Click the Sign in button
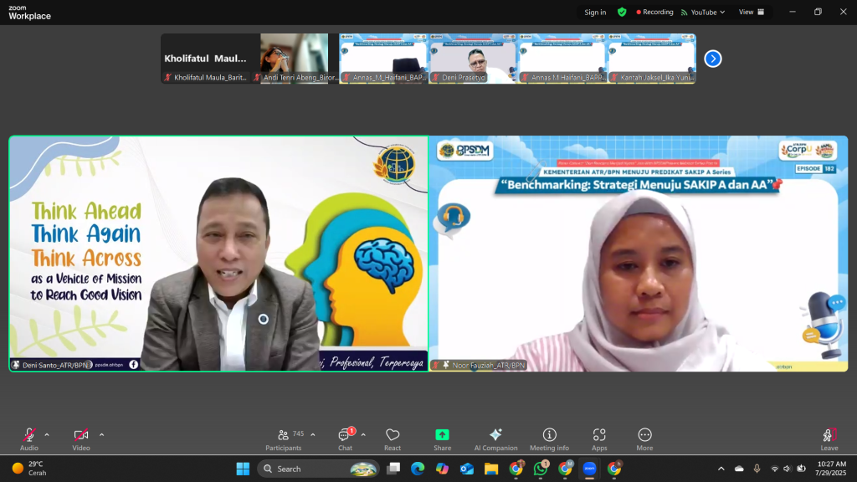The image size is (857, 482). [595, 13]
